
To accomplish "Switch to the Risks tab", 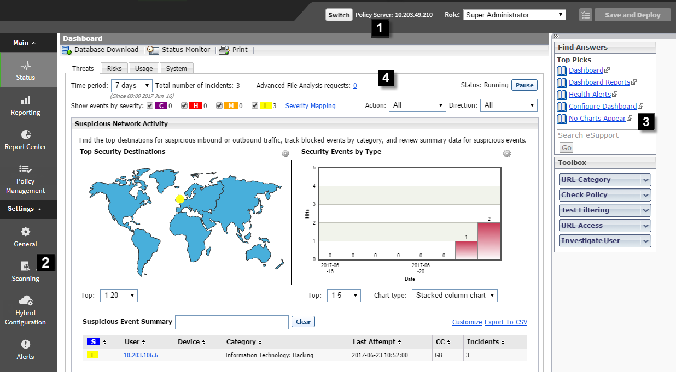I will click(114, 68).
